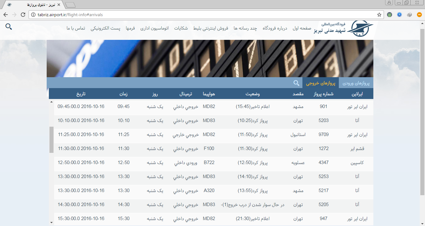Screen dimensions: 425x226
Task: Reload the page with refresh icon
Action: 23,15
